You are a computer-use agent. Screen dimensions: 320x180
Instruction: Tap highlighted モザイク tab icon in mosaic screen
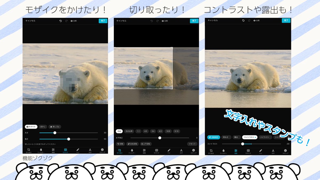pos(65,151)
